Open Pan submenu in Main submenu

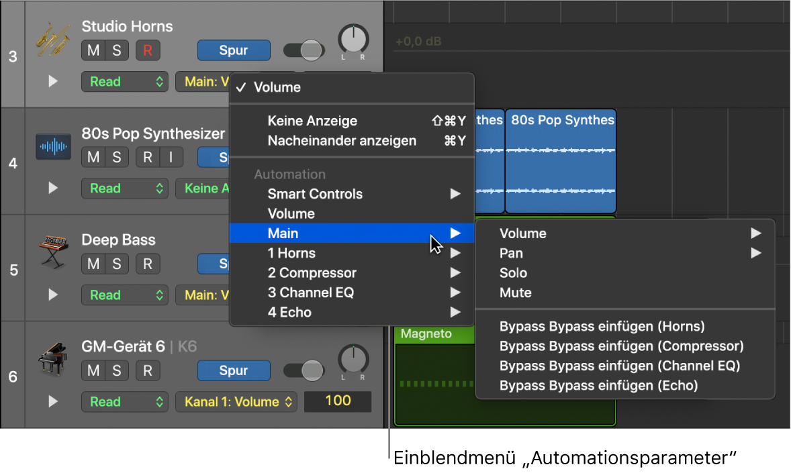(x=625, y=253)
